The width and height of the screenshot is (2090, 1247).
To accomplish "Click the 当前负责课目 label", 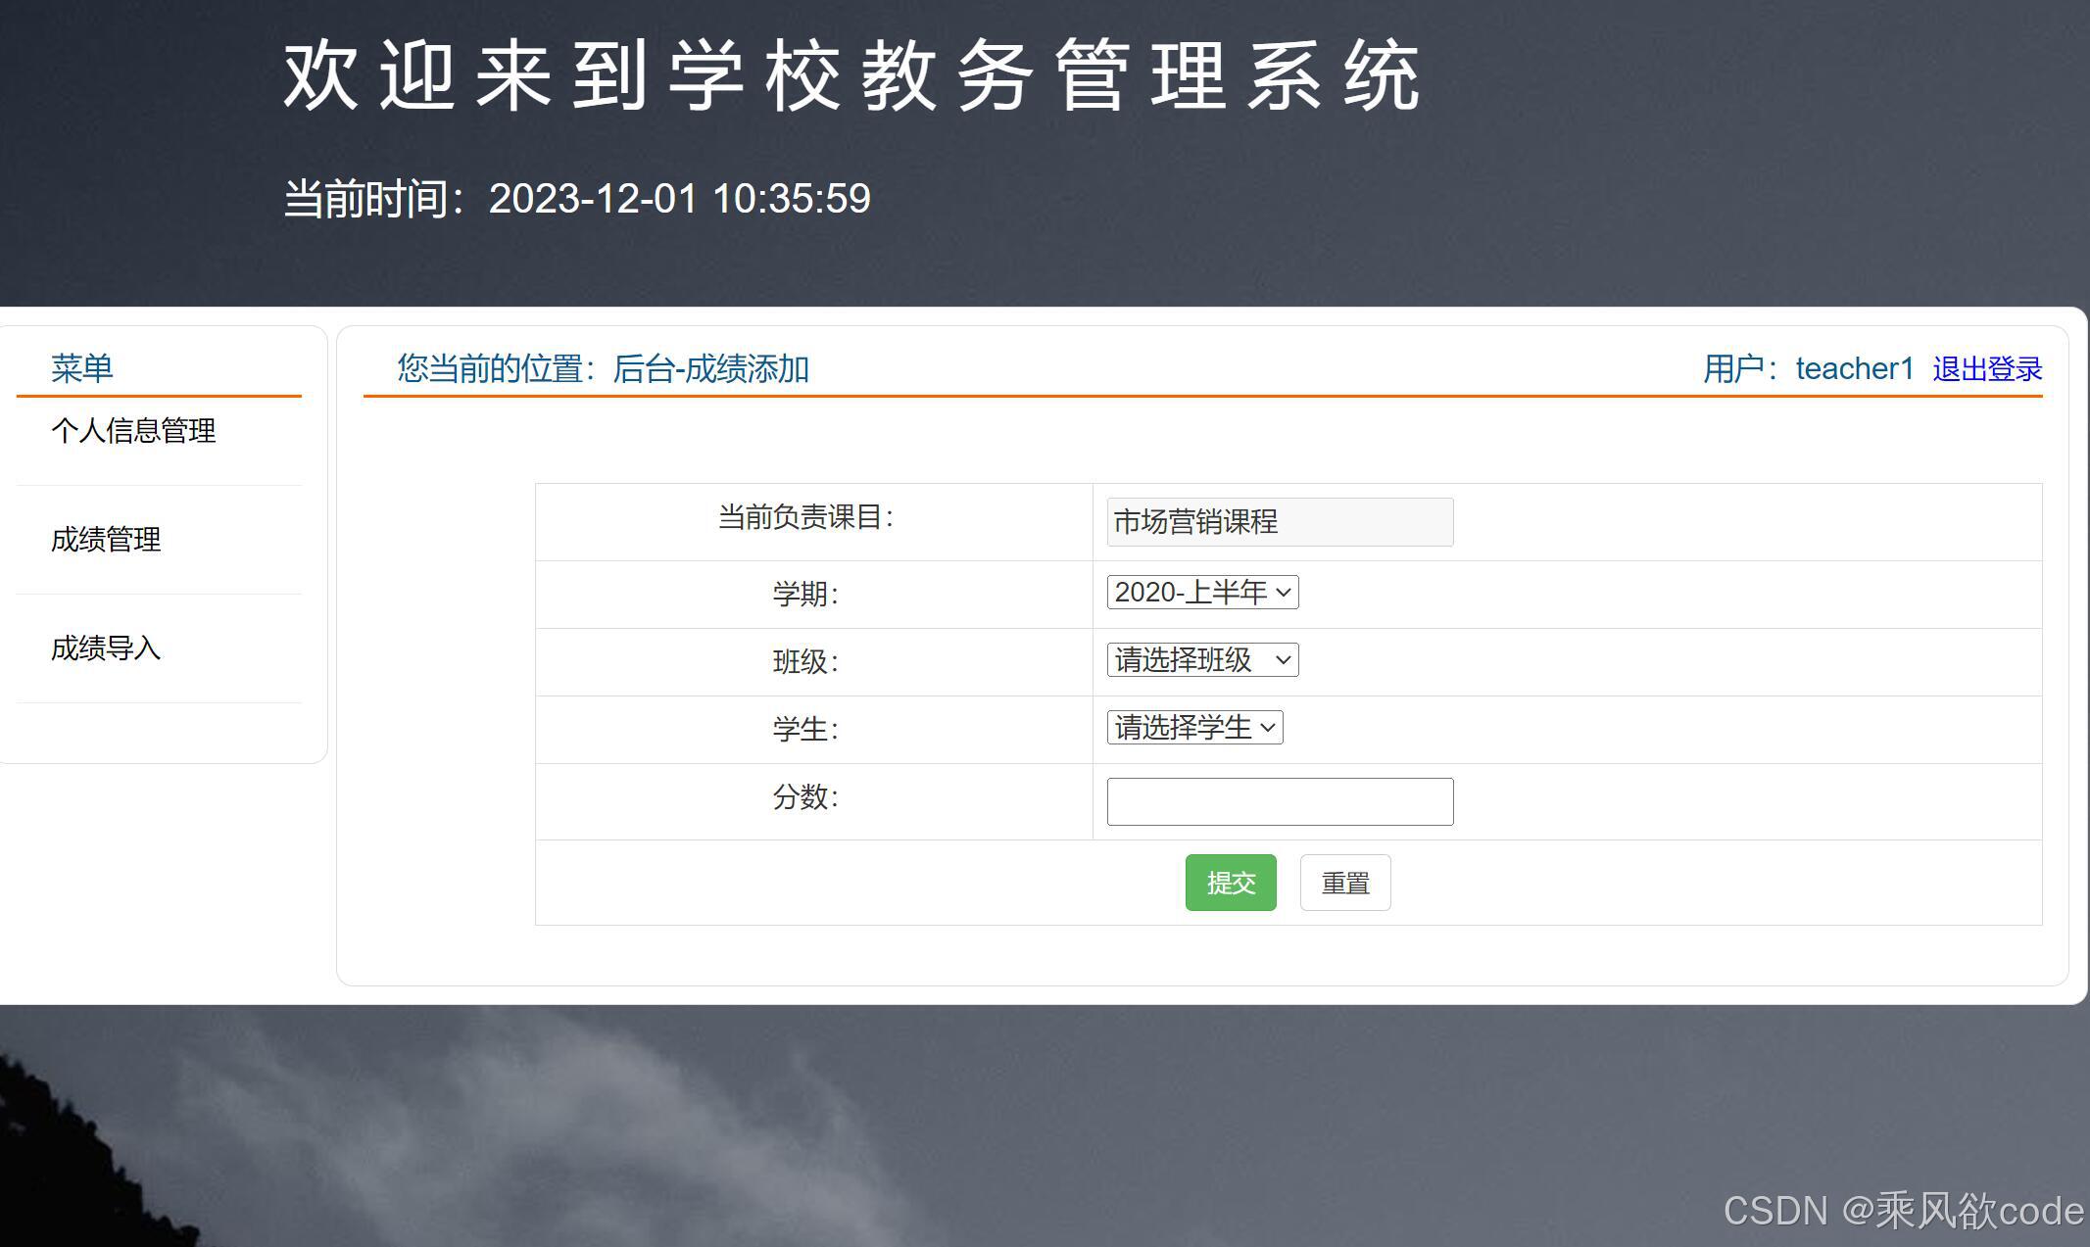I will (x=805, y=517).
